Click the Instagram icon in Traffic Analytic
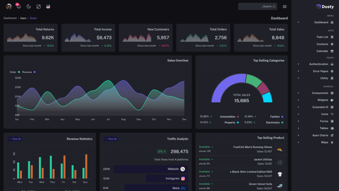This screenshot has width=339, height=191. coord(183,178)
